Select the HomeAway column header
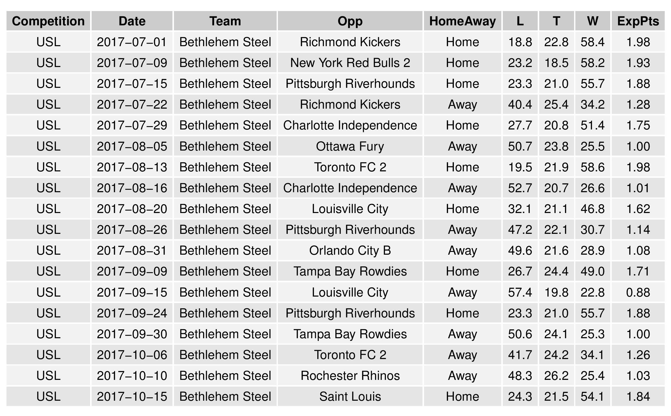Screen dimensions: 671x416 pyautogui.click(x=462, y=21)
